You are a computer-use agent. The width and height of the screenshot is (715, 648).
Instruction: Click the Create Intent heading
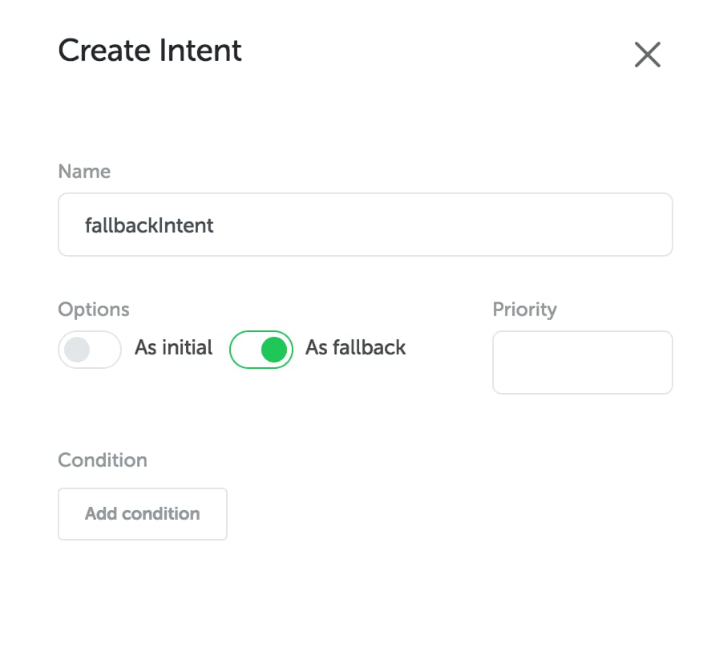point(150,51)
